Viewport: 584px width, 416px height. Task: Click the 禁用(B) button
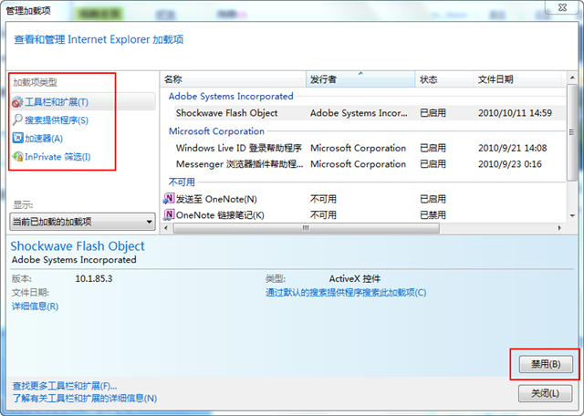[x=546, y=364]
